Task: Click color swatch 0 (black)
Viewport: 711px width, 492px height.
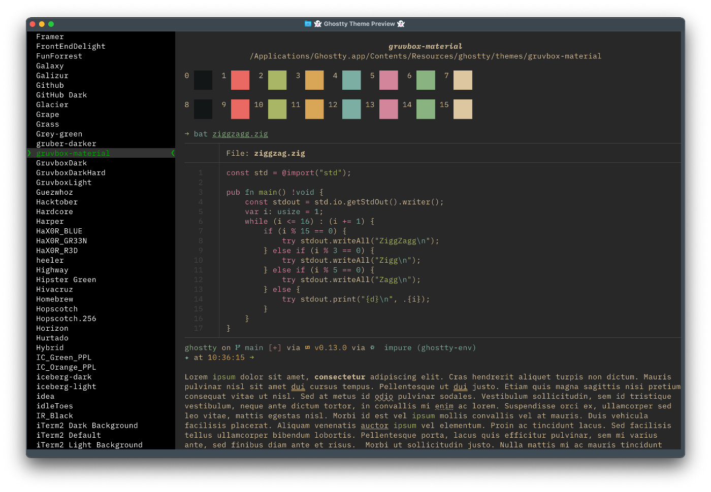Action: tap(203, 80)
